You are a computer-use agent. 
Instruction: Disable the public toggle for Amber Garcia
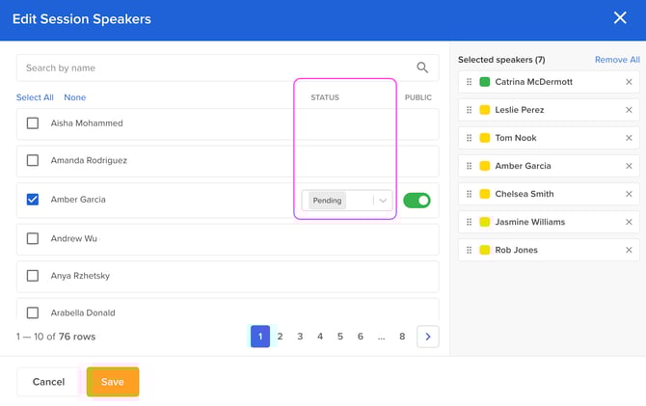coord(417,201)
